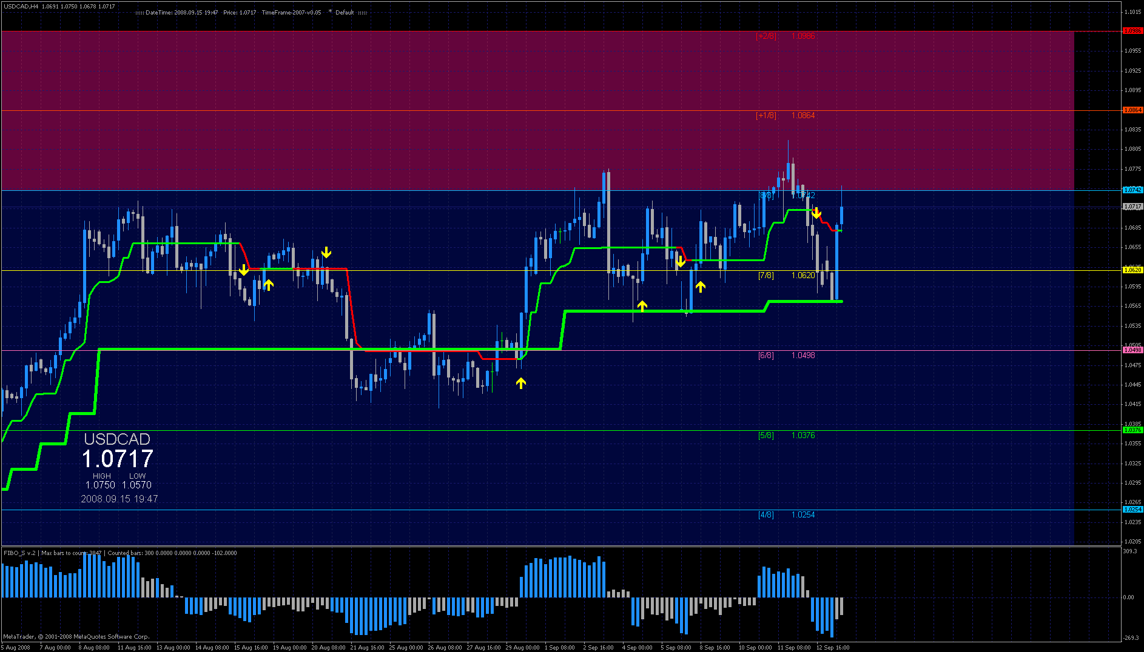1144x652 pixels.
Task: Click the '4 Sep 00:00' time axis label
Action: click(x=637, y=647)
